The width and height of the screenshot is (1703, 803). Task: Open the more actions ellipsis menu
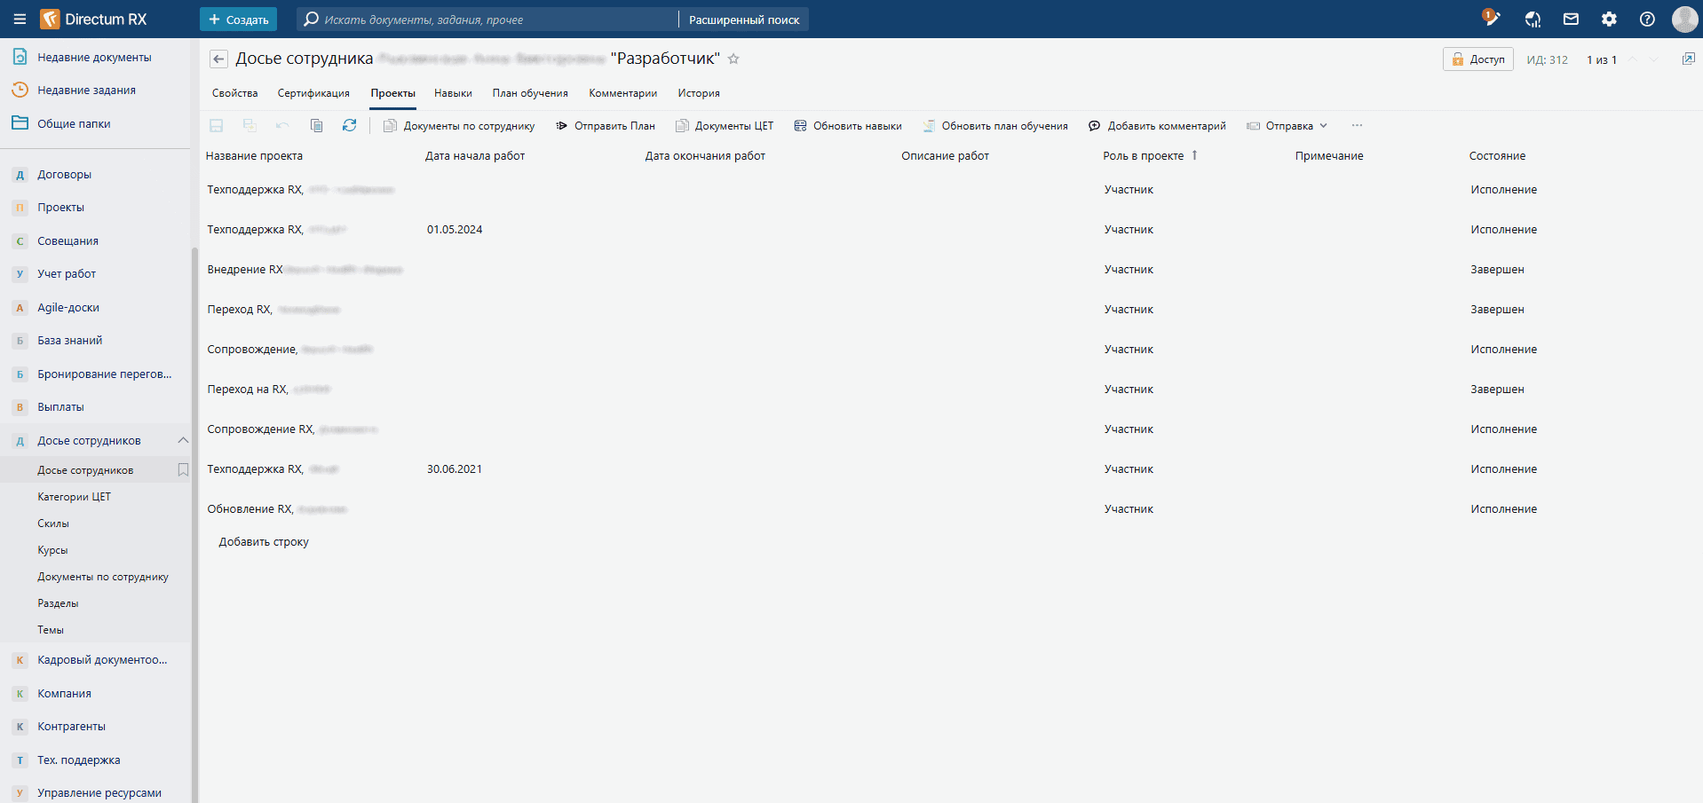(1357, 126)
